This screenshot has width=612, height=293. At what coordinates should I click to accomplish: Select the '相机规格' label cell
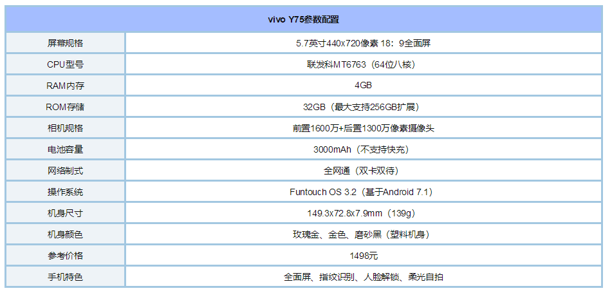(x=65, y=128)
